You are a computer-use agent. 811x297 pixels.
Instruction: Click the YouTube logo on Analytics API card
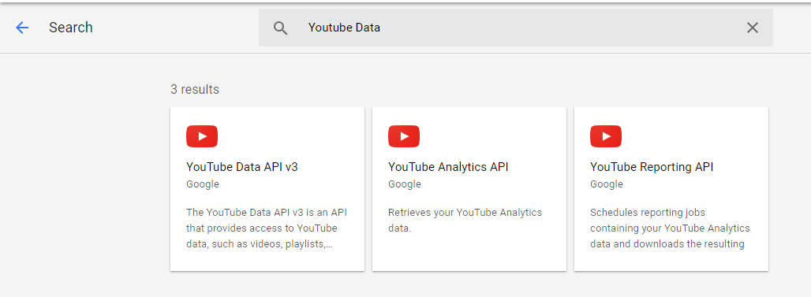tap(404, 136)
